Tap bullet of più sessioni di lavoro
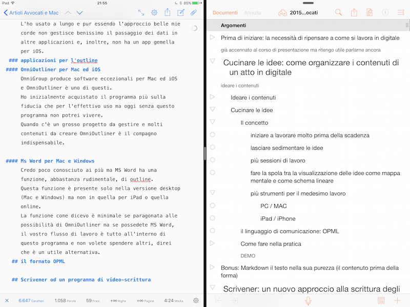 coord(213,160)
